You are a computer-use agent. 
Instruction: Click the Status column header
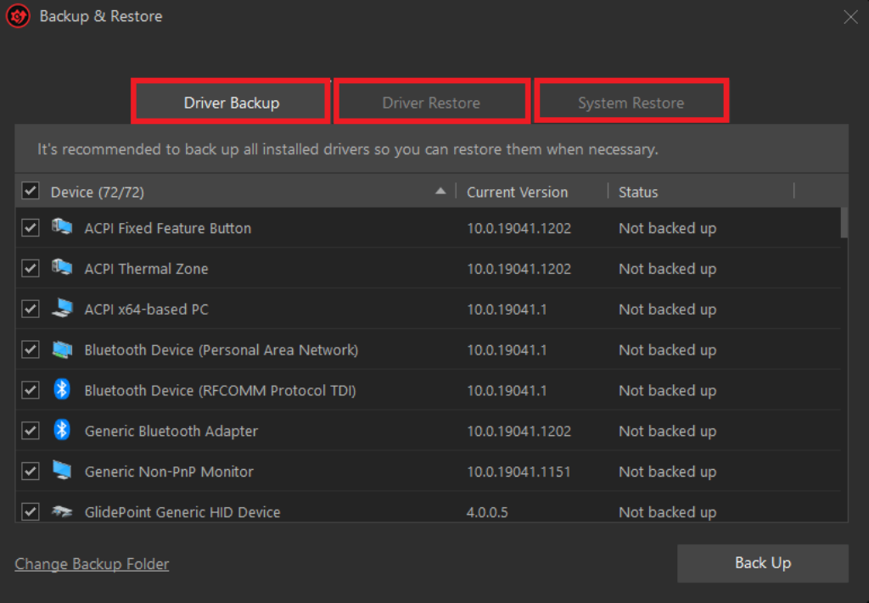pyautogui.click(x=638, y=193)
